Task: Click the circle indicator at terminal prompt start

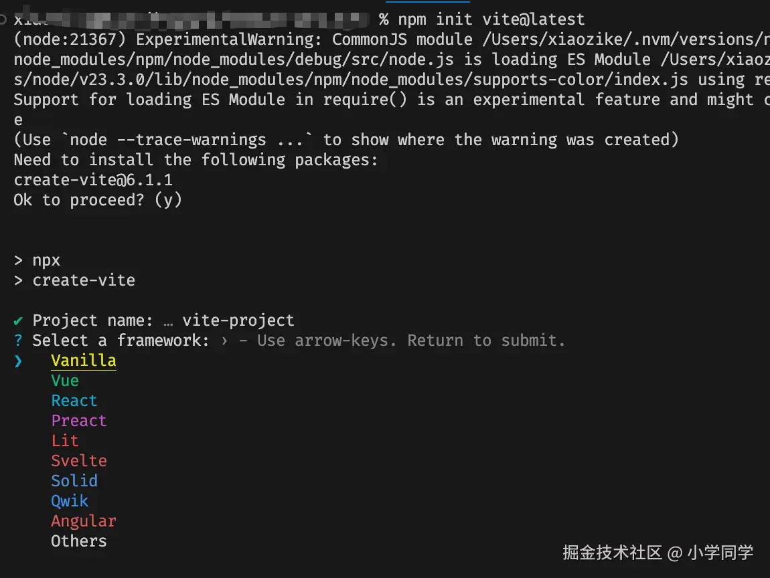Action: [x=5, y=19]
